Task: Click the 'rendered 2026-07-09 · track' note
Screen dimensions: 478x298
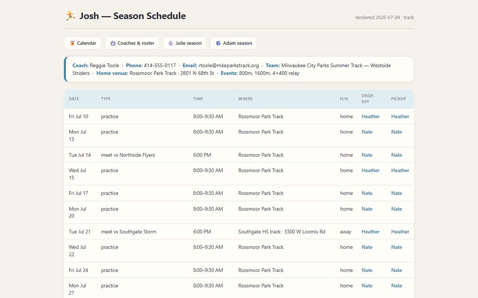Action: click(385, 17)
